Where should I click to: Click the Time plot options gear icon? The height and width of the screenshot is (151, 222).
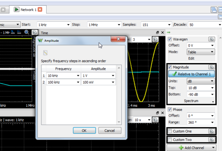[155, 39]
